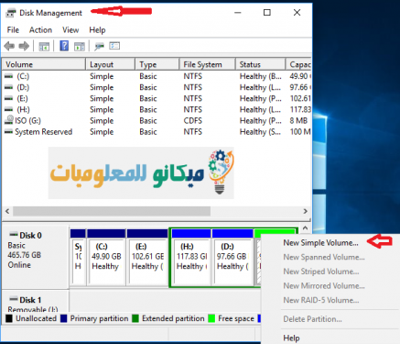Sort by the Capacity column header

(298, 64)
